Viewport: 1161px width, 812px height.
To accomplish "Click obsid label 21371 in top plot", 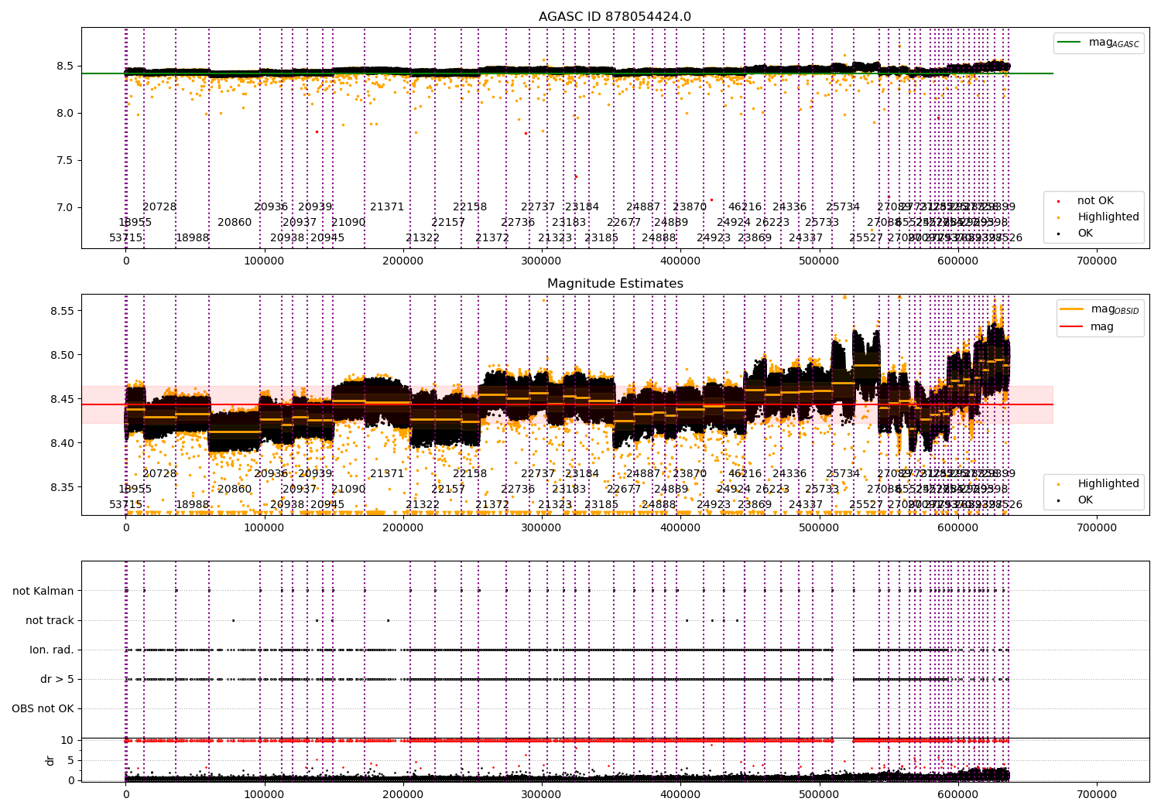I will click(x=387, y=207).
